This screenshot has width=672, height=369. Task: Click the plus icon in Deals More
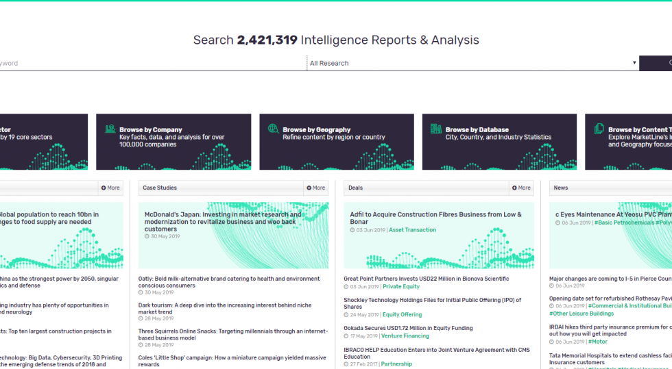click(514, 188)
